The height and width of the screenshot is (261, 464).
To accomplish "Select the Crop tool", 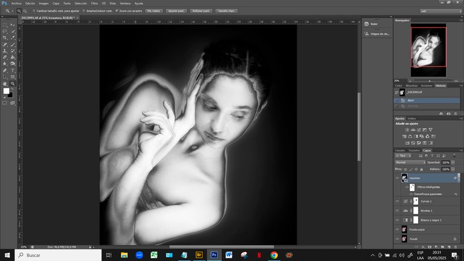I will [5, 38].
